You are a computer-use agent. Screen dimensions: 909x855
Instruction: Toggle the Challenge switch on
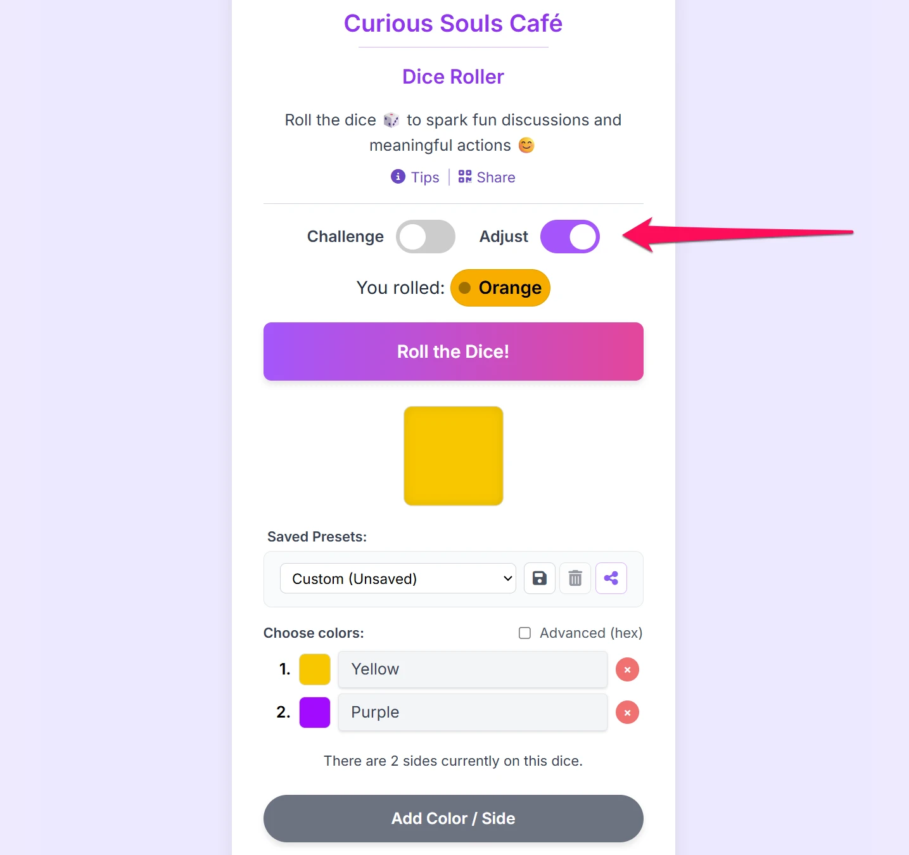[426, 237]
